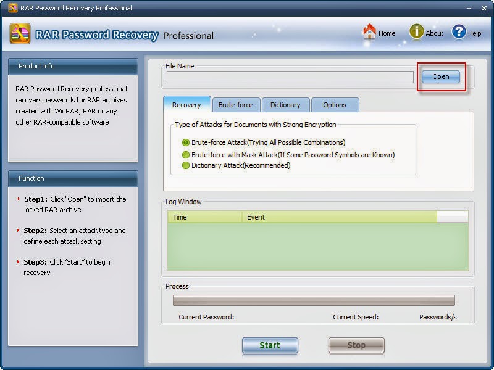Switch to the Recovery tab
This screenshot has height=370, width=494.
(x=187, y=104)
